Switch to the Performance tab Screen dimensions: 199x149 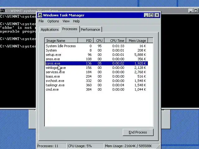click(90, 29)
